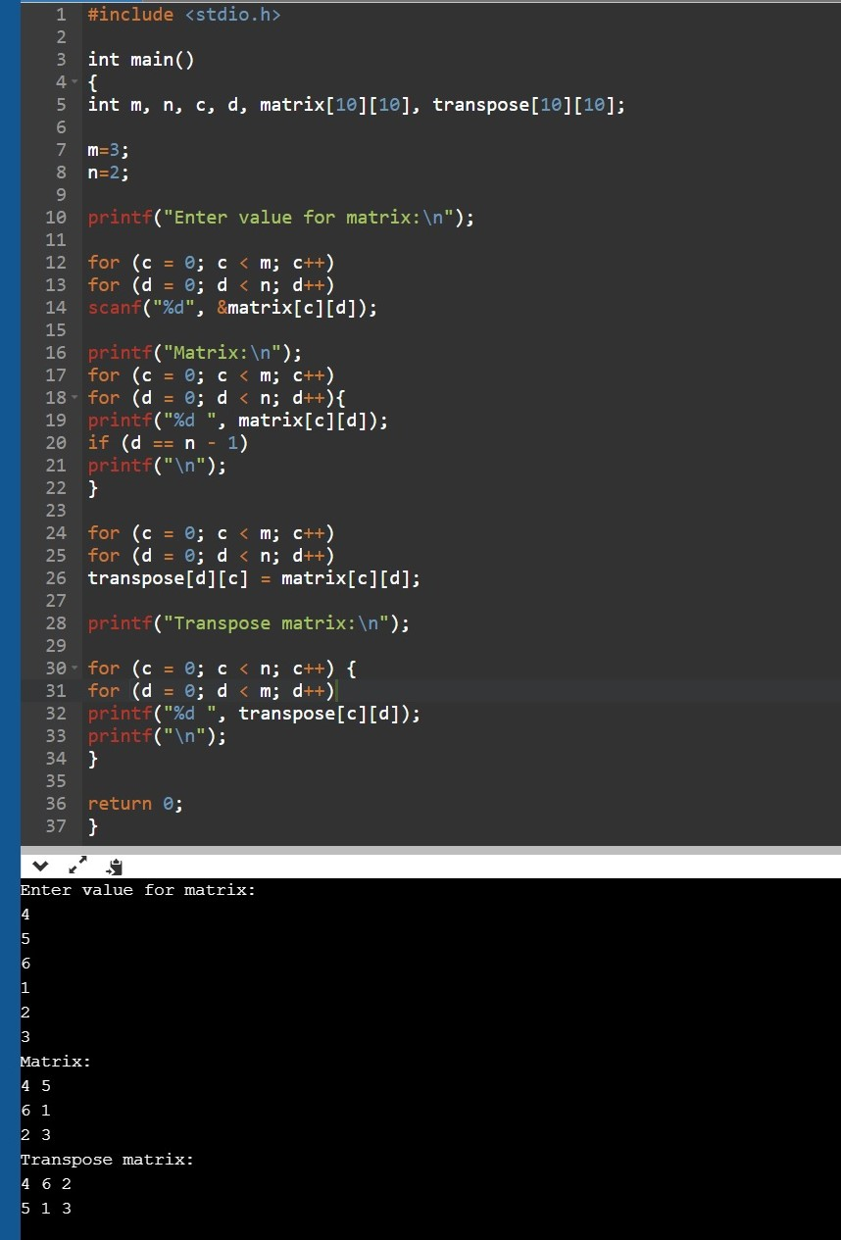The image size is (841, 1240).
Task: Click line number 10 in the gutter
Action: (x=56, y=218)
